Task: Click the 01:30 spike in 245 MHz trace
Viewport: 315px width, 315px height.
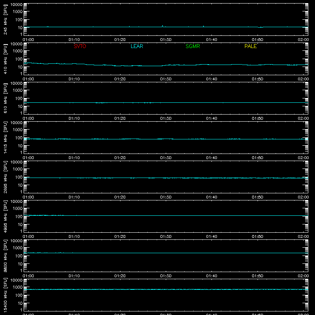Action: [x=162, y=26]
